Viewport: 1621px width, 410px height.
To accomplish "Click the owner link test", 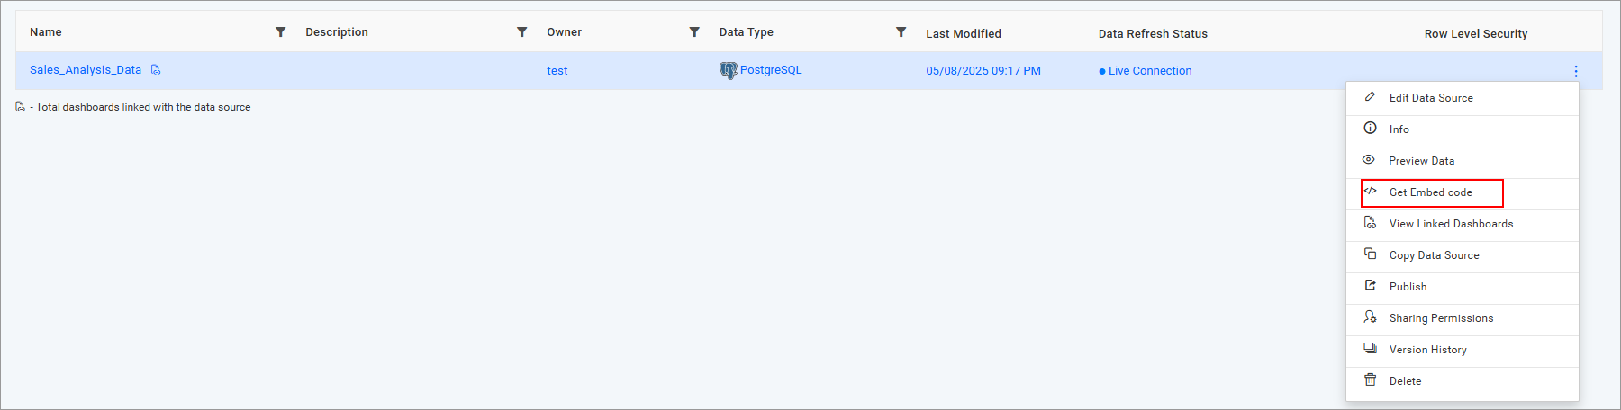I will tap(557, 71).
